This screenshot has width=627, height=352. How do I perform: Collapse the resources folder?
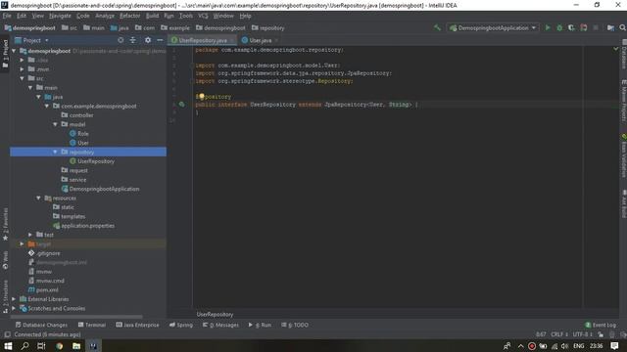(39, 198)
